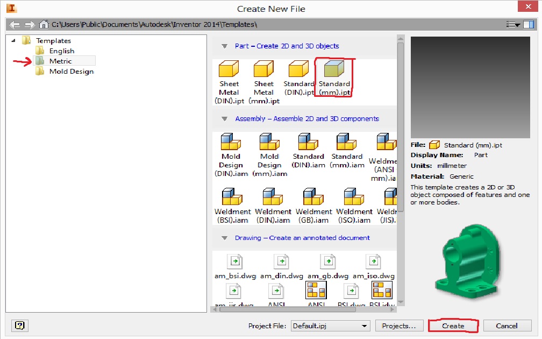Go forward with the right arrow icon

pyautogui.click(x=30, y=25)
